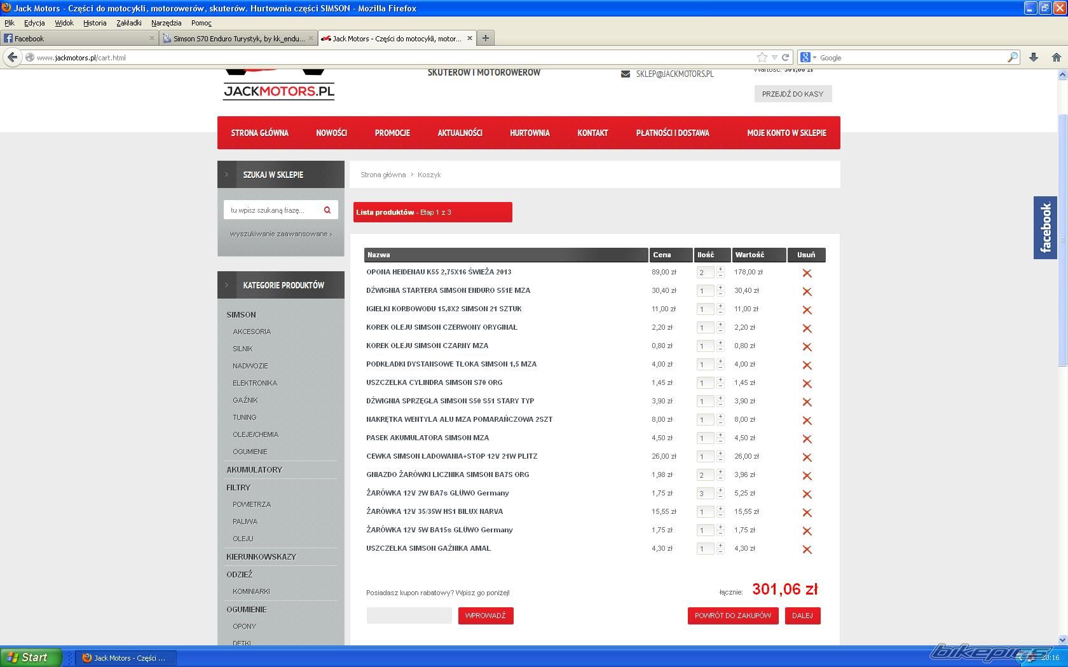The image size is (1068, 667).
Task: Open Firefox downloads arrow icon
Action: click(1034, 57)
